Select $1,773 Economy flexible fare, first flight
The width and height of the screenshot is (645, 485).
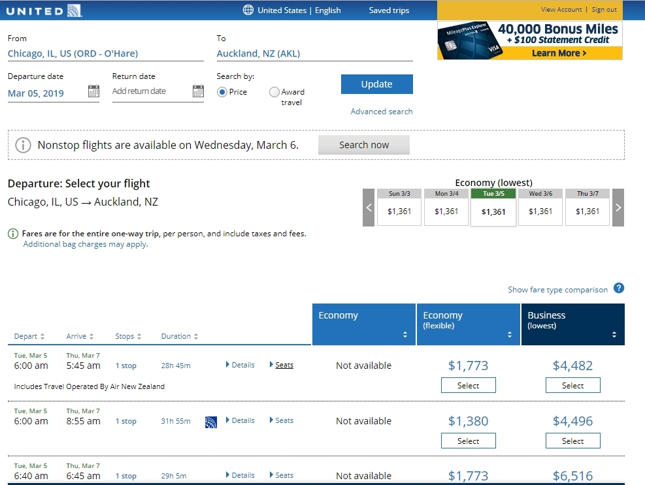(x=469, y=386)
